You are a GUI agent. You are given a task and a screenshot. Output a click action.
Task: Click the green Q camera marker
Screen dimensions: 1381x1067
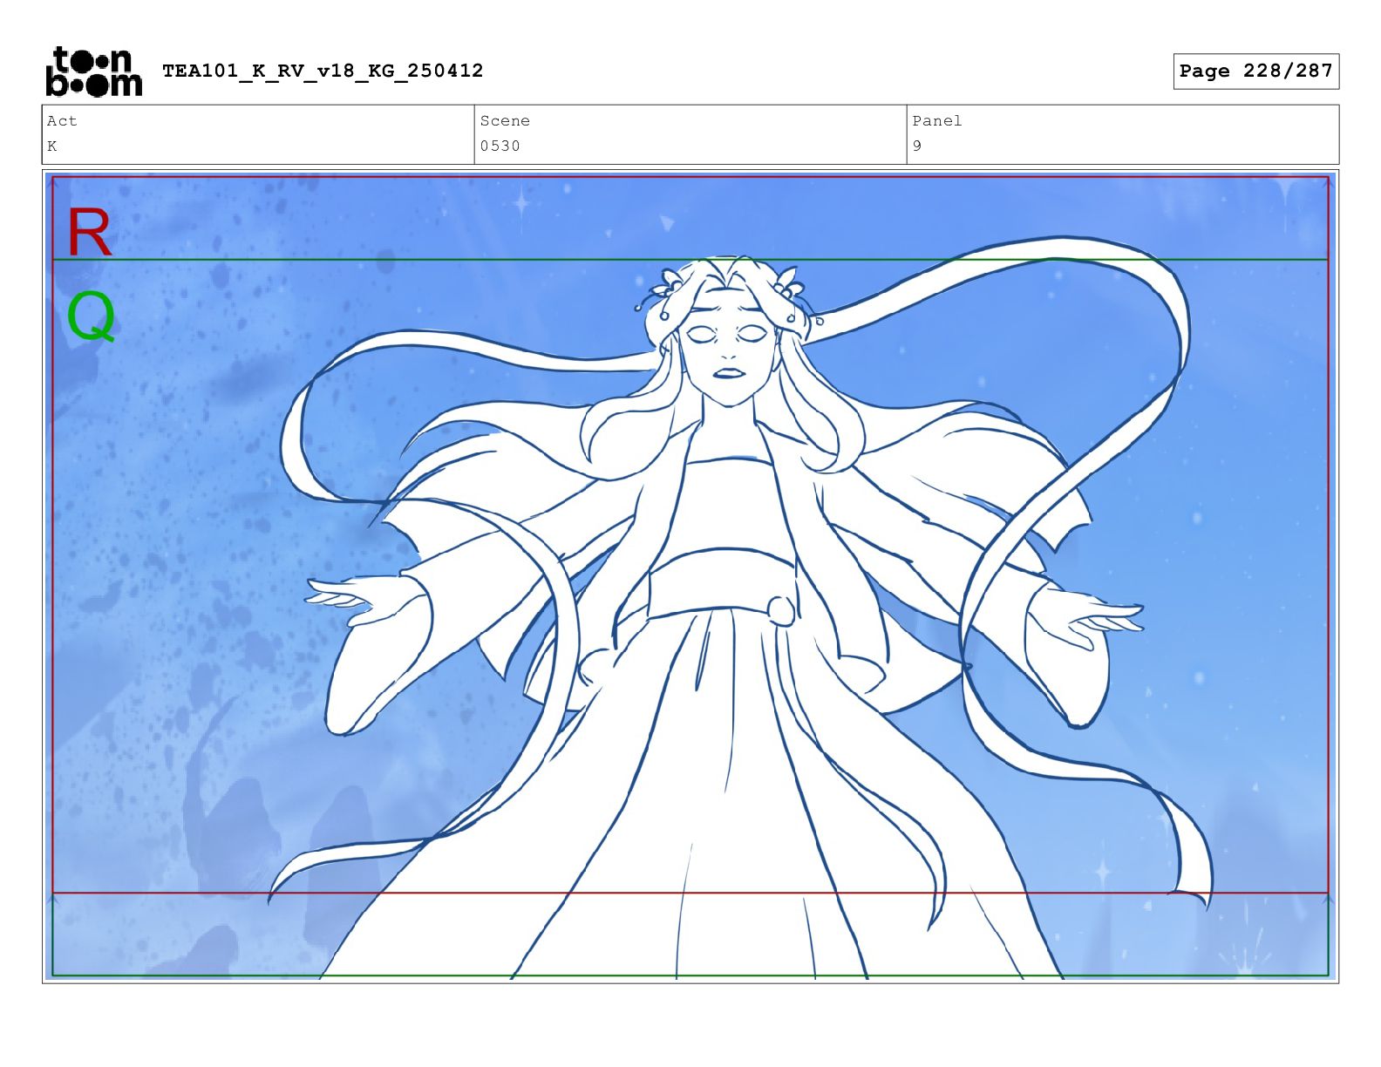tap(91, 316)
